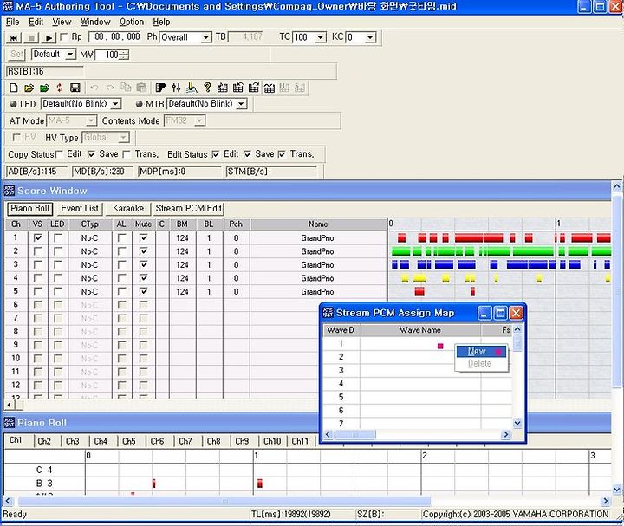Open the Edit menu
The width and height of the screenshot is (624, 526).
point(36,22)
